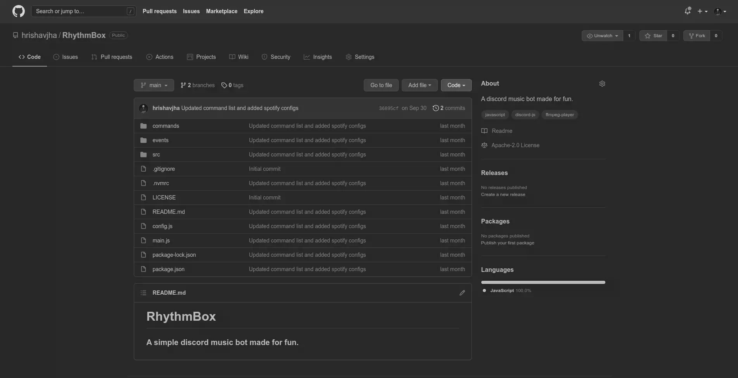Open README outline list icon

[x=143, y=293]
